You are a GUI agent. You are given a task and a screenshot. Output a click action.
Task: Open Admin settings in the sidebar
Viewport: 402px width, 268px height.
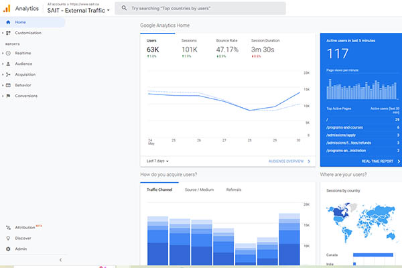(x=21, y=249)
